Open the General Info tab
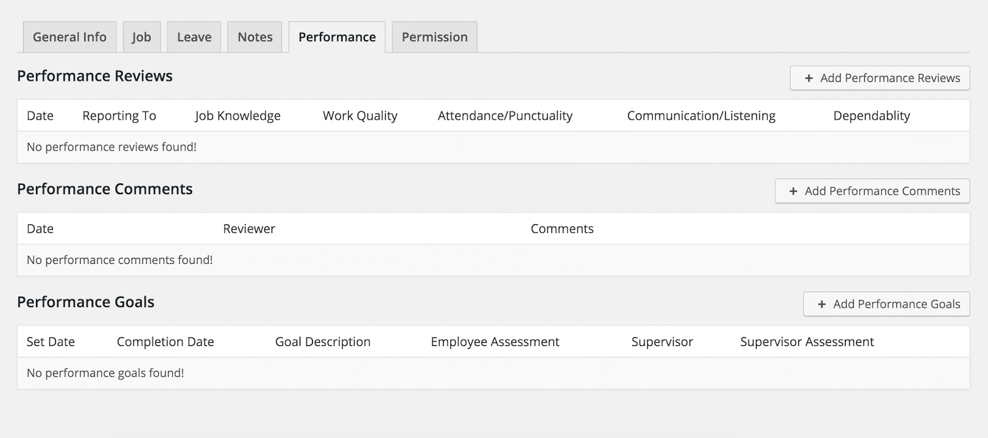This screenshot has height=438, width=988. [x=70, y=37]
